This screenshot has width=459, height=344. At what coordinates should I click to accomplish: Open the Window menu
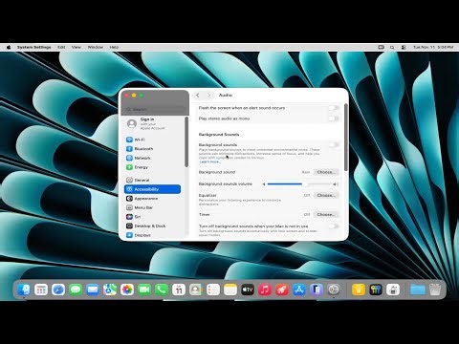(96, 47)
